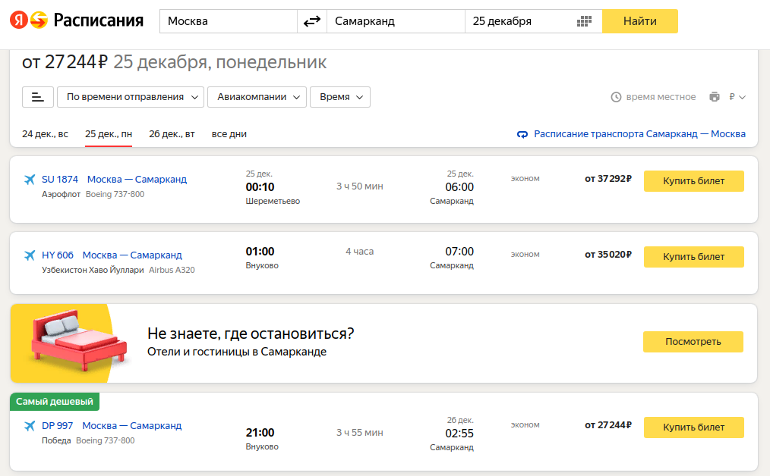Select the 26 дек., вт date tab
This screenshot has height=476, width=770.
[x=172, y=134]
